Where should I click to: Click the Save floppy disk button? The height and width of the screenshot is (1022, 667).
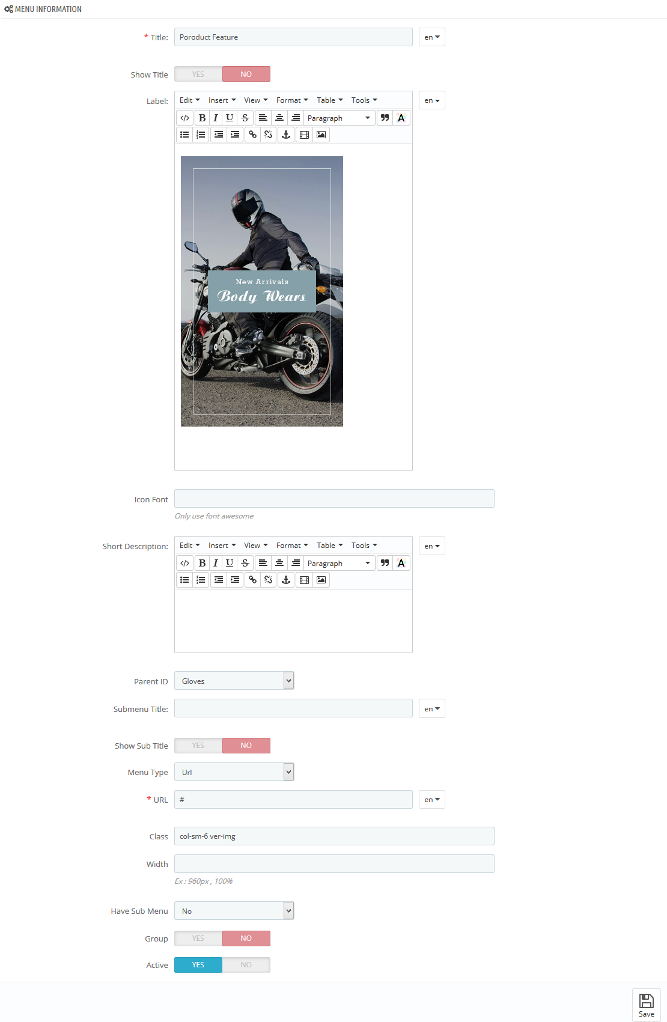647,1005
